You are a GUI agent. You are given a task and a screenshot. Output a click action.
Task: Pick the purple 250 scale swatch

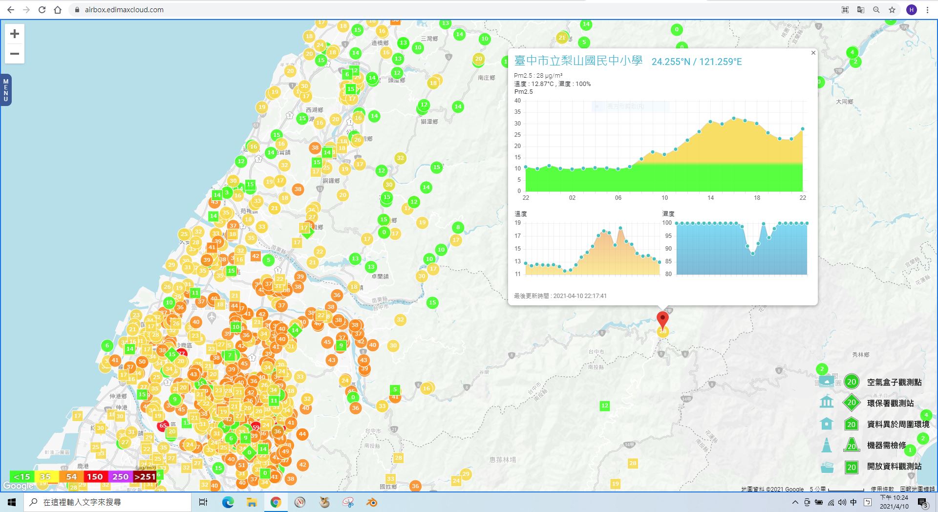point(120,476)
